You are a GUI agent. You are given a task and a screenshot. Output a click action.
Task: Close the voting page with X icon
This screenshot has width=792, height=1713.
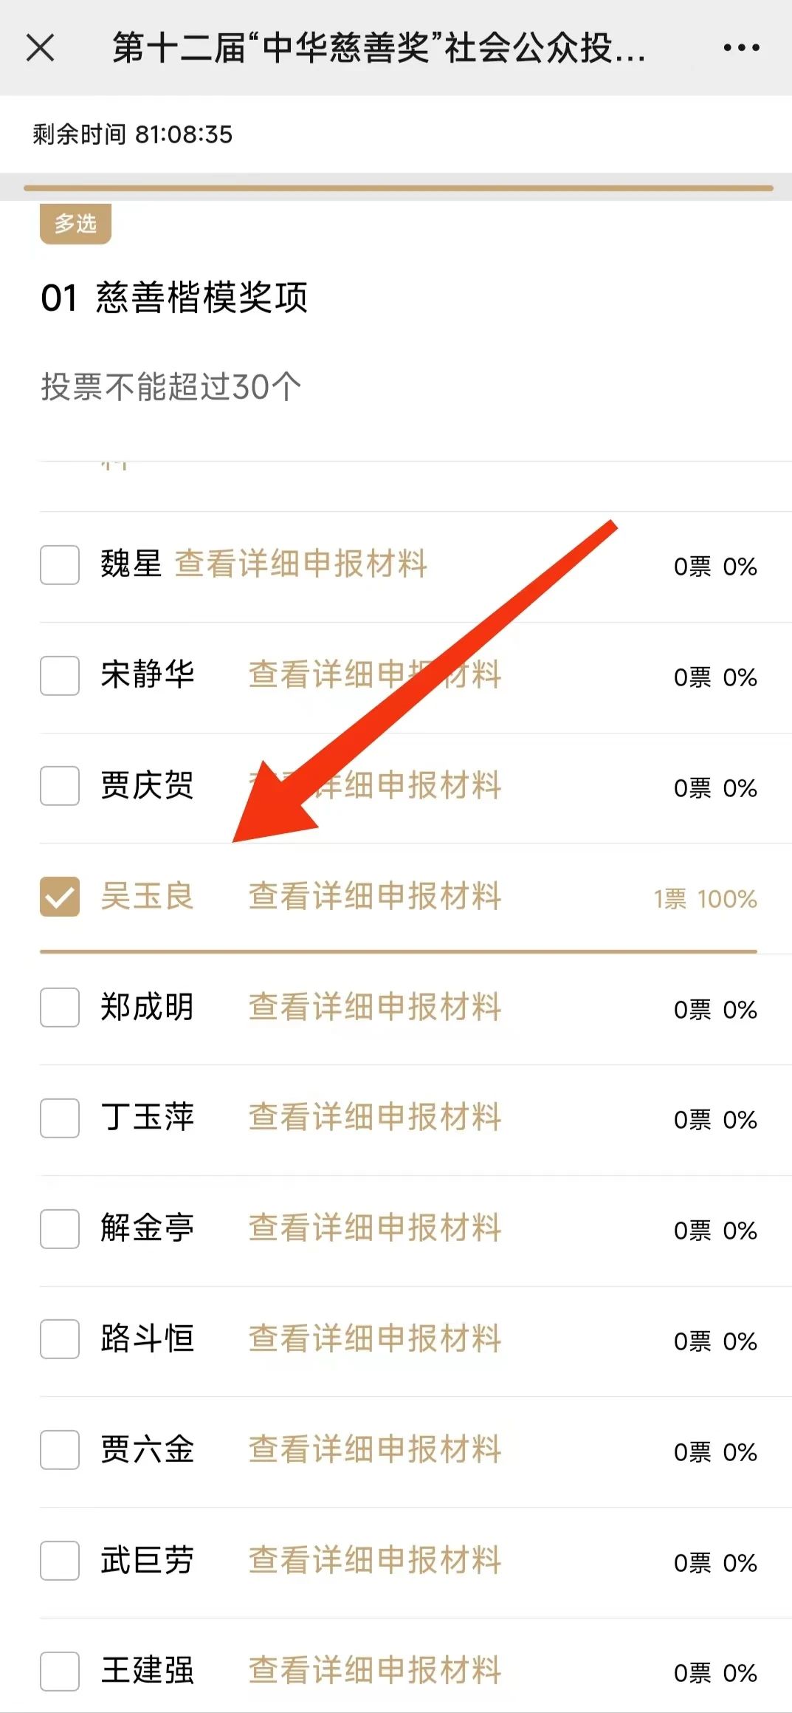click(x=40, y=48)
